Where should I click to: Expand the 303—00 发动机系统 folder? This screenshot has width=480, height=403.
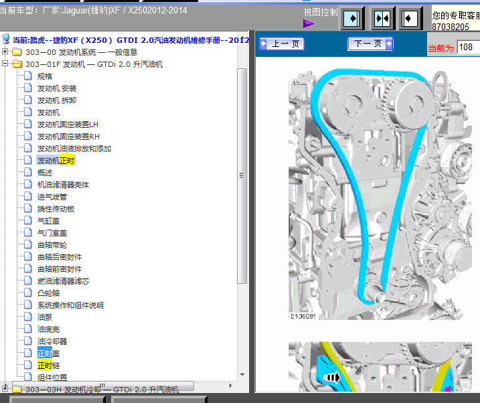click(x=5, y=52)
